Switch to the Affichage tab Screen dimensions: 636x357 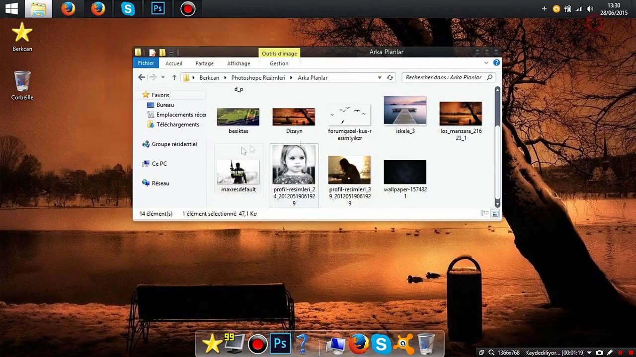pos(238,63)
